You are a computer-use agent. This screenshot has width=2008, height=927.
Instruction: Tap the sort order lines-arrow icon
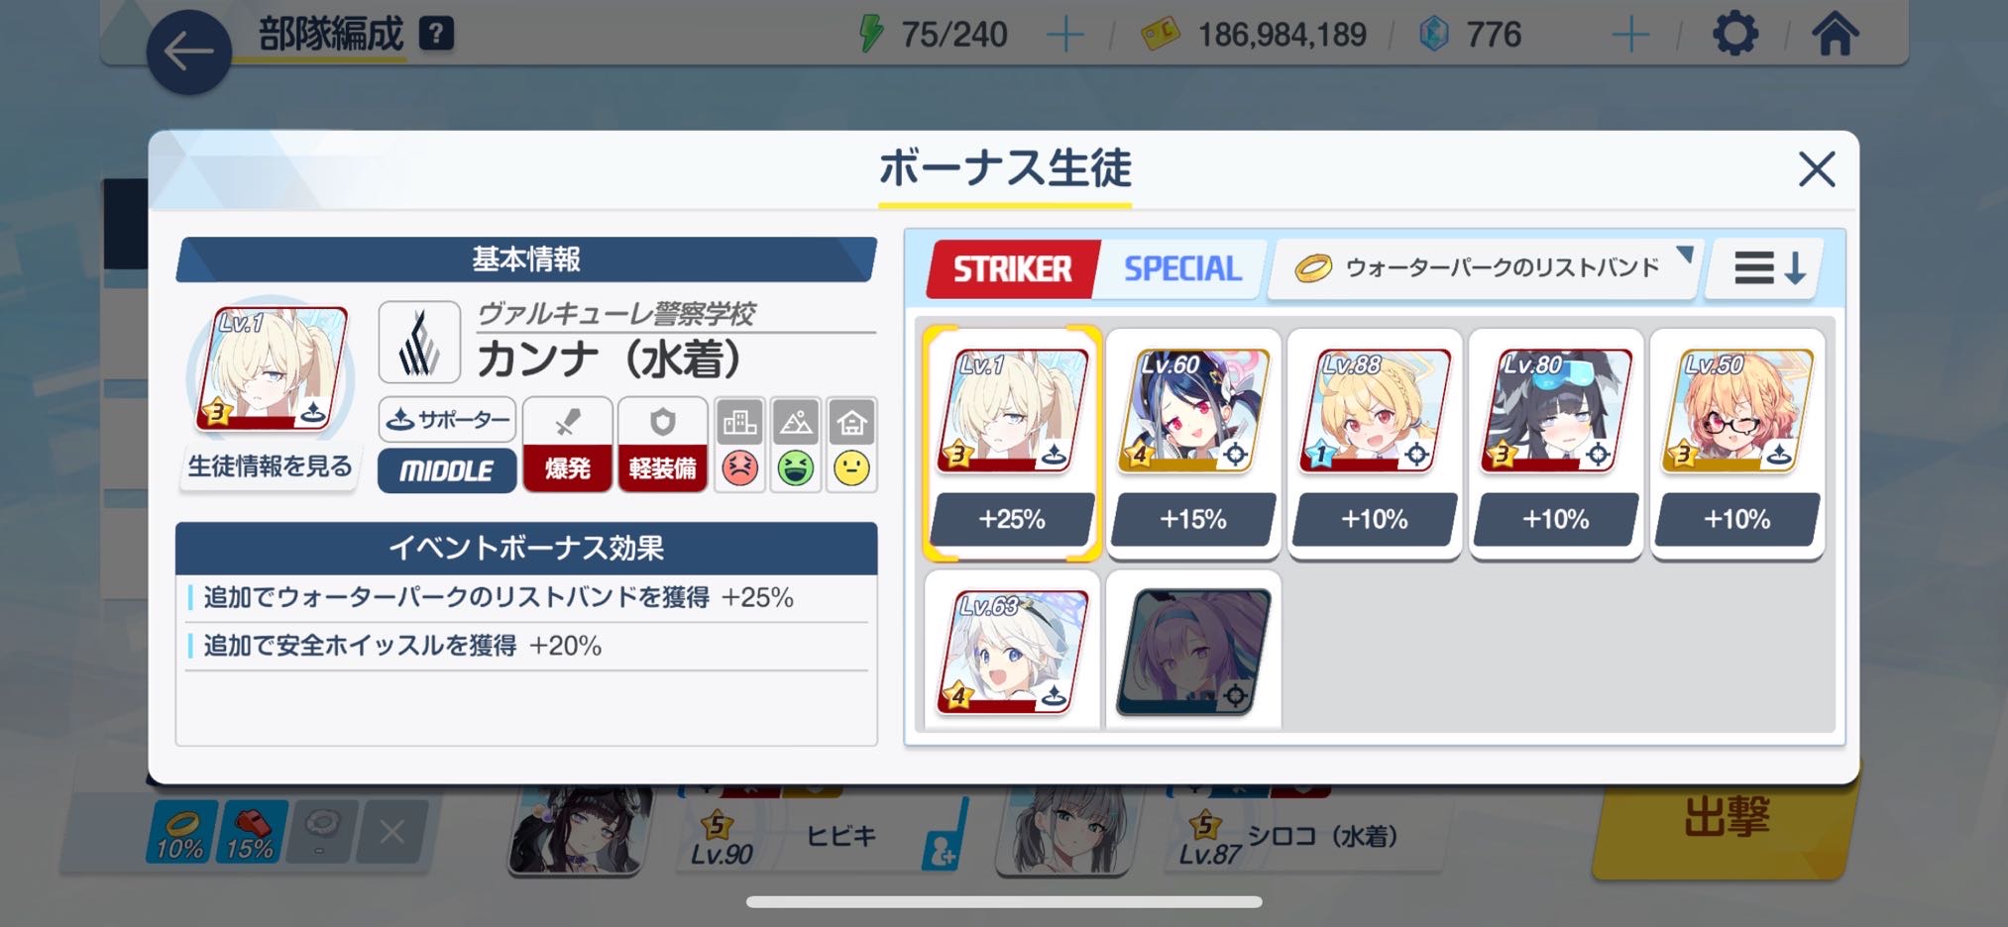tap(1769, 267)
